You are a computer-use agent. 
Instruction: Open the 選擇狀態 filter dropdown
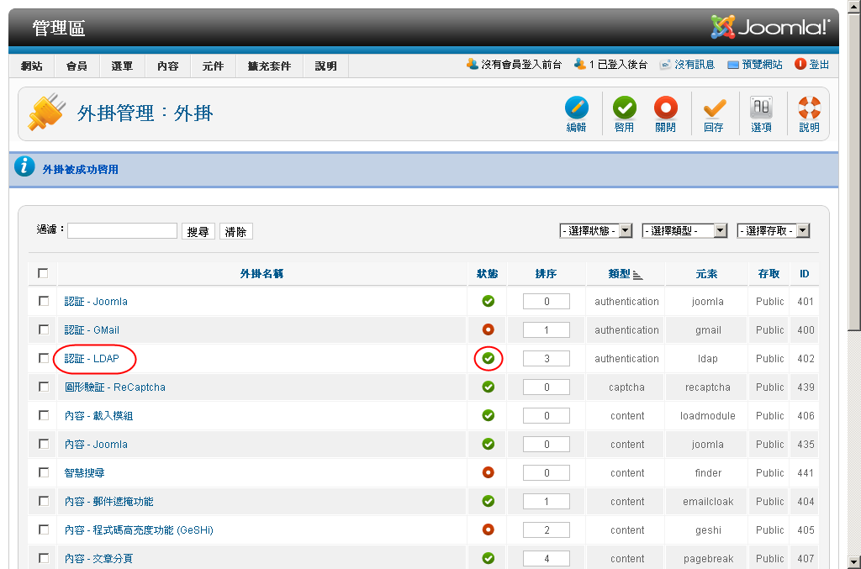tap(595, 230)
